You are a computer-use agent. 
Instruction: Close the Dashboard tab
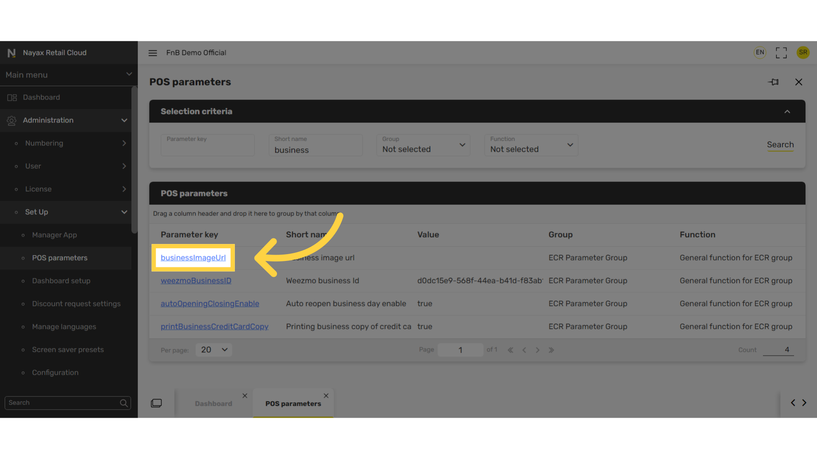click(x=245, y=396)
